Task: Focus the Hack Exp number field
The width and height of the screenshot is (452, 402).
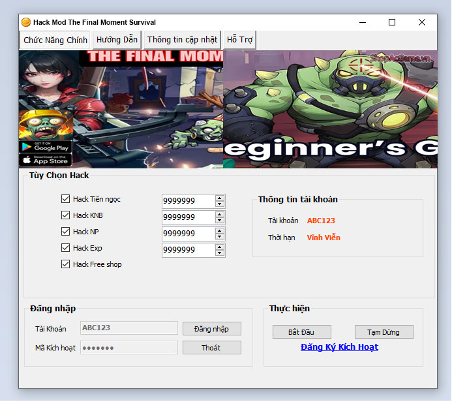Action: click(x=188, y=250)
